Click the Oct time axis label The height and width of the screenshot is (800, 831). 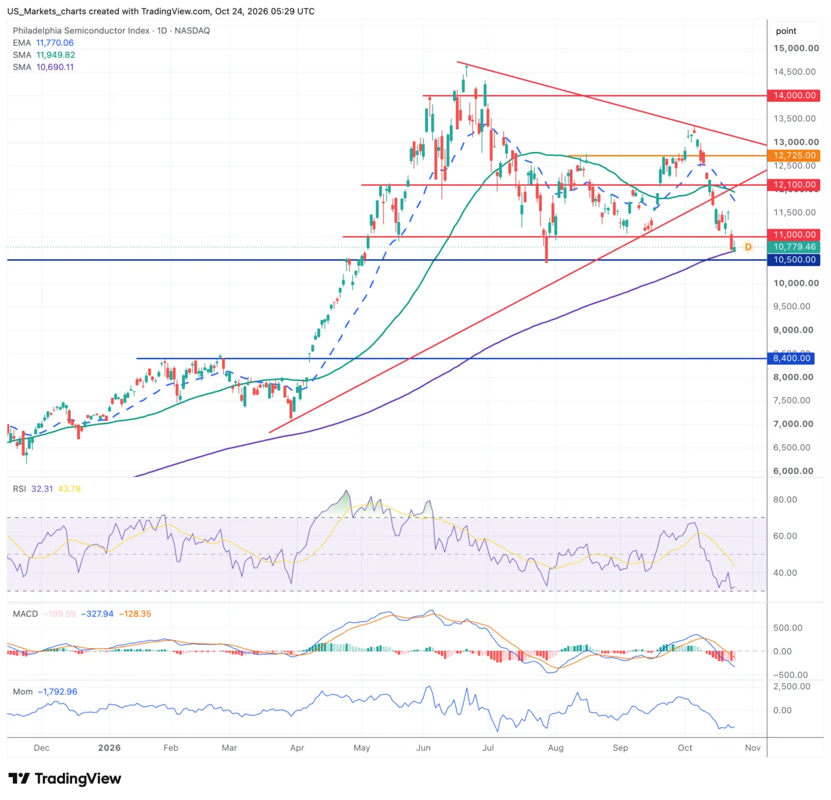pos(685,748)
